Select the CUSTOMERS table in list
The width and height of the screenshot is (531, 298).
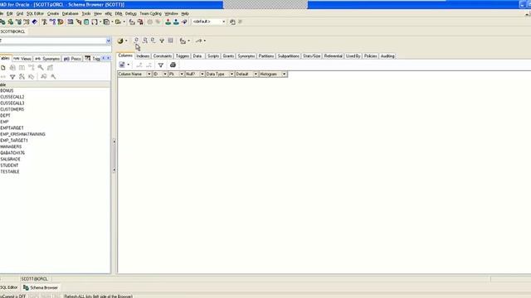[x=12, y=109]
